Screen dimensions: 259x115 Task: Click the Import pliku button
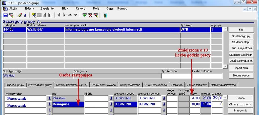click(241, 68)
